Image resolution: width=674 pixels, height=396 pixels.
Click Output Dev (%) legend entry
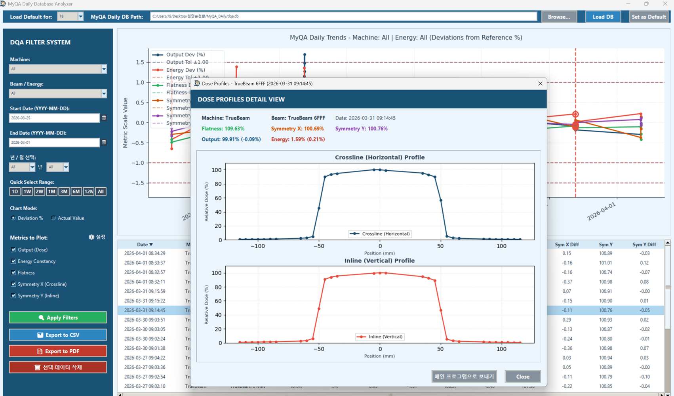point(179,55)
